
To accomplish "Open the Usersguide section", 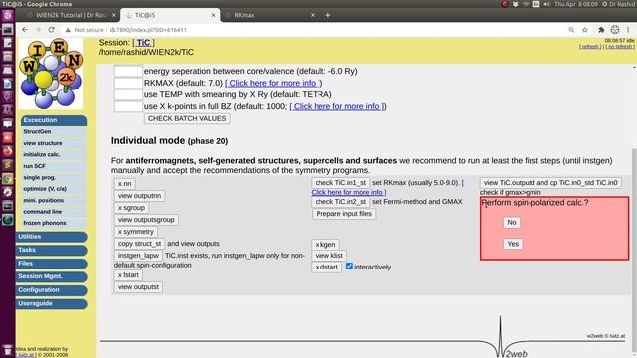I will point(51,303).
